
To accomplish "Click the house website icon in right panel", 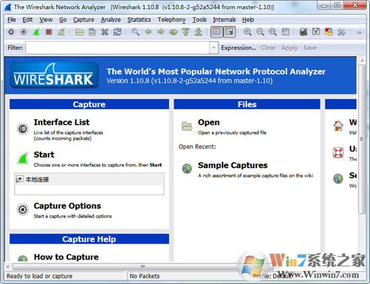I will 338,126.
